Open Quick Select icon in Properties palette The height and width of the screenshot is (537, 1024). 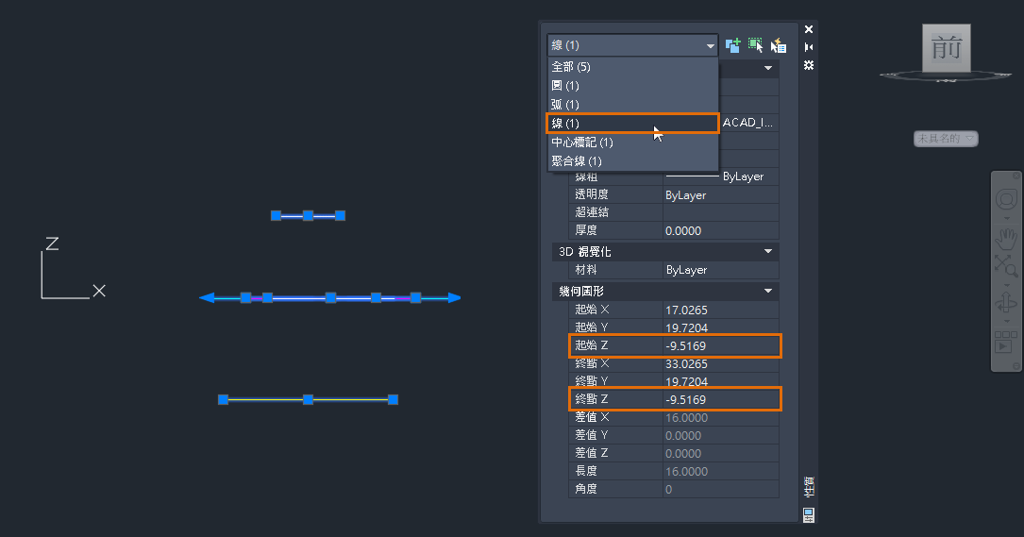click(x=778, y=44)
